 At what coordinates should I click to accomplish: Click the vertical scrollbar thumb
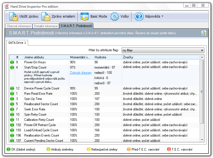click(x=202, y=92)
